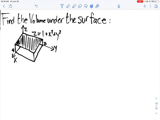The width and height of the screenshot is (160, 120).
Task: Tap the battery status icon
Action: coord(157,1)
